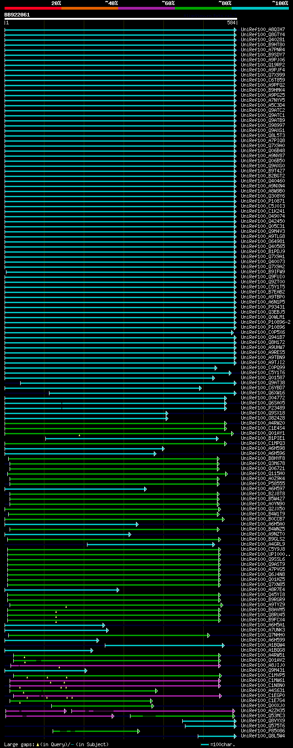
Task: Open hit UniRef100_B1PIE1
Action: click(263, 438)
